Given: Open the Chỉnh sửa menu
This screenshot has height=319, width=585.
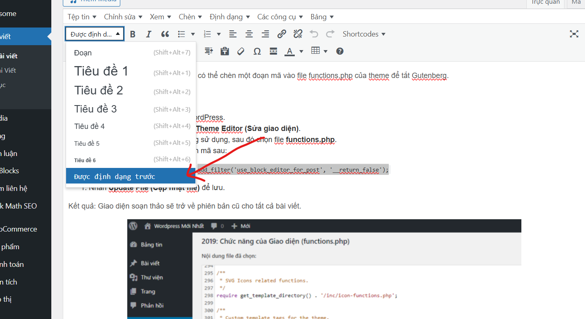Looking at the screenshot, I should pyautogui.click(x=123, y=17).
